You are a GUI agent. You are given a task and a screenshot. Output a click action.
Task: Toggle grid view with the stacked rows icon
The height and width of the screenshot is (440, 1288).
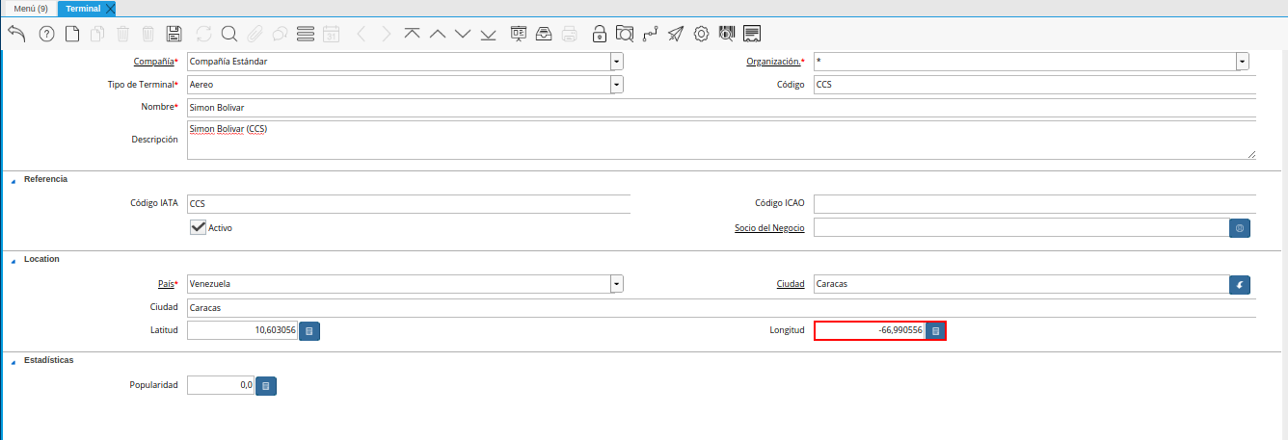306,34
